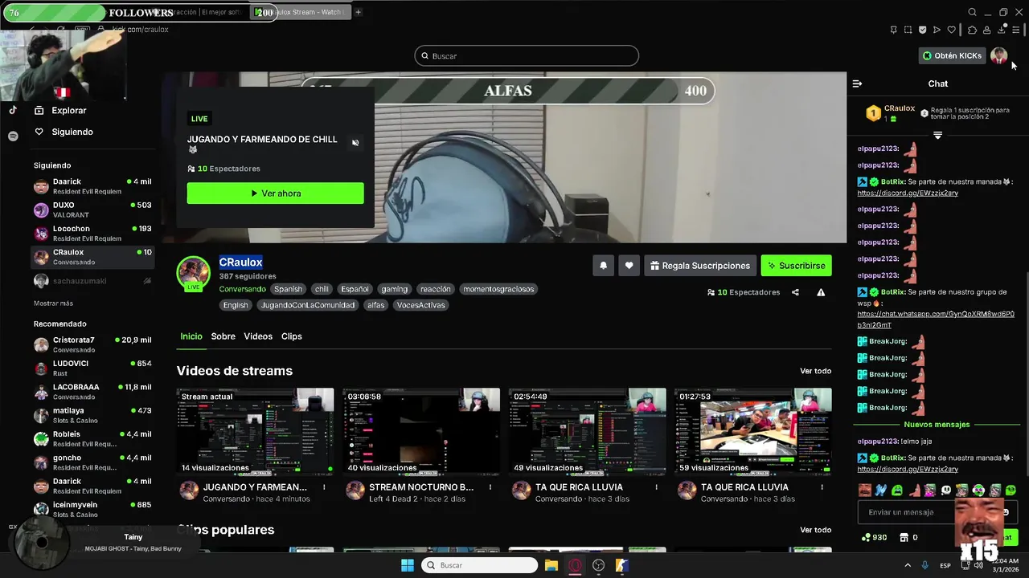This screenshot has width=1029, height=578.
Task: Click the Buscar search field at top
Action: coord(527,56)
